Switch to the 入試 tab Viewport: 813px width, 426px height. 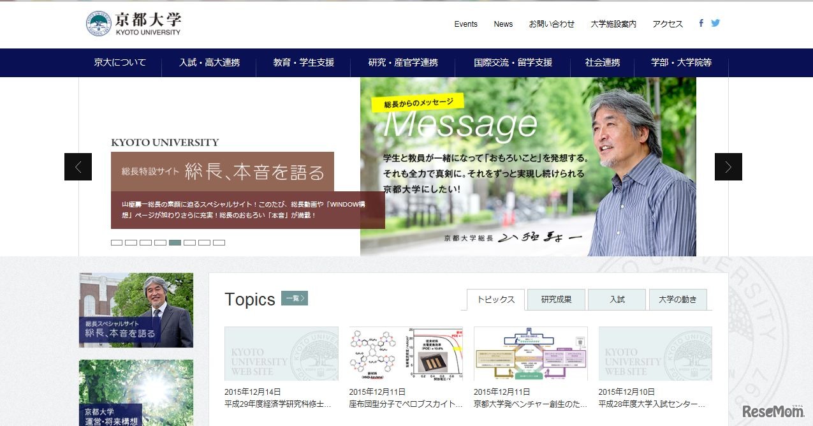617,300
